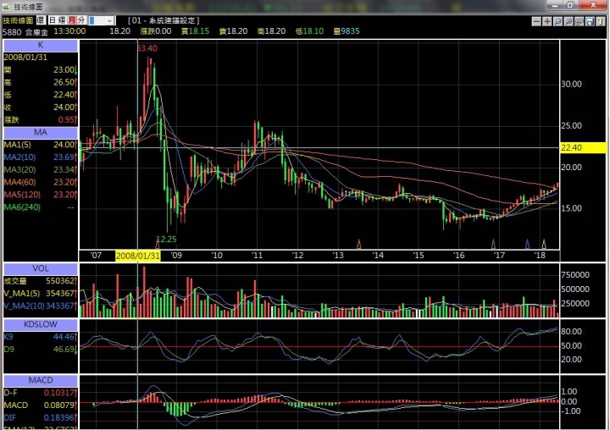Click the notebook icon at toolbar end
Image resolution: width=610 pixels, height=430 pixels.
[601, 21]
